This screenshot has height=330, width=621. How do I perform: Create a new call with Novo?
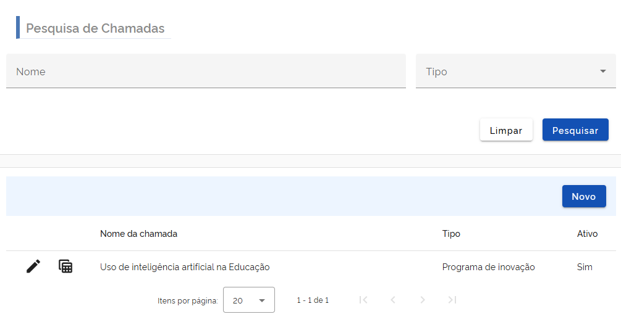coord(583,196)
